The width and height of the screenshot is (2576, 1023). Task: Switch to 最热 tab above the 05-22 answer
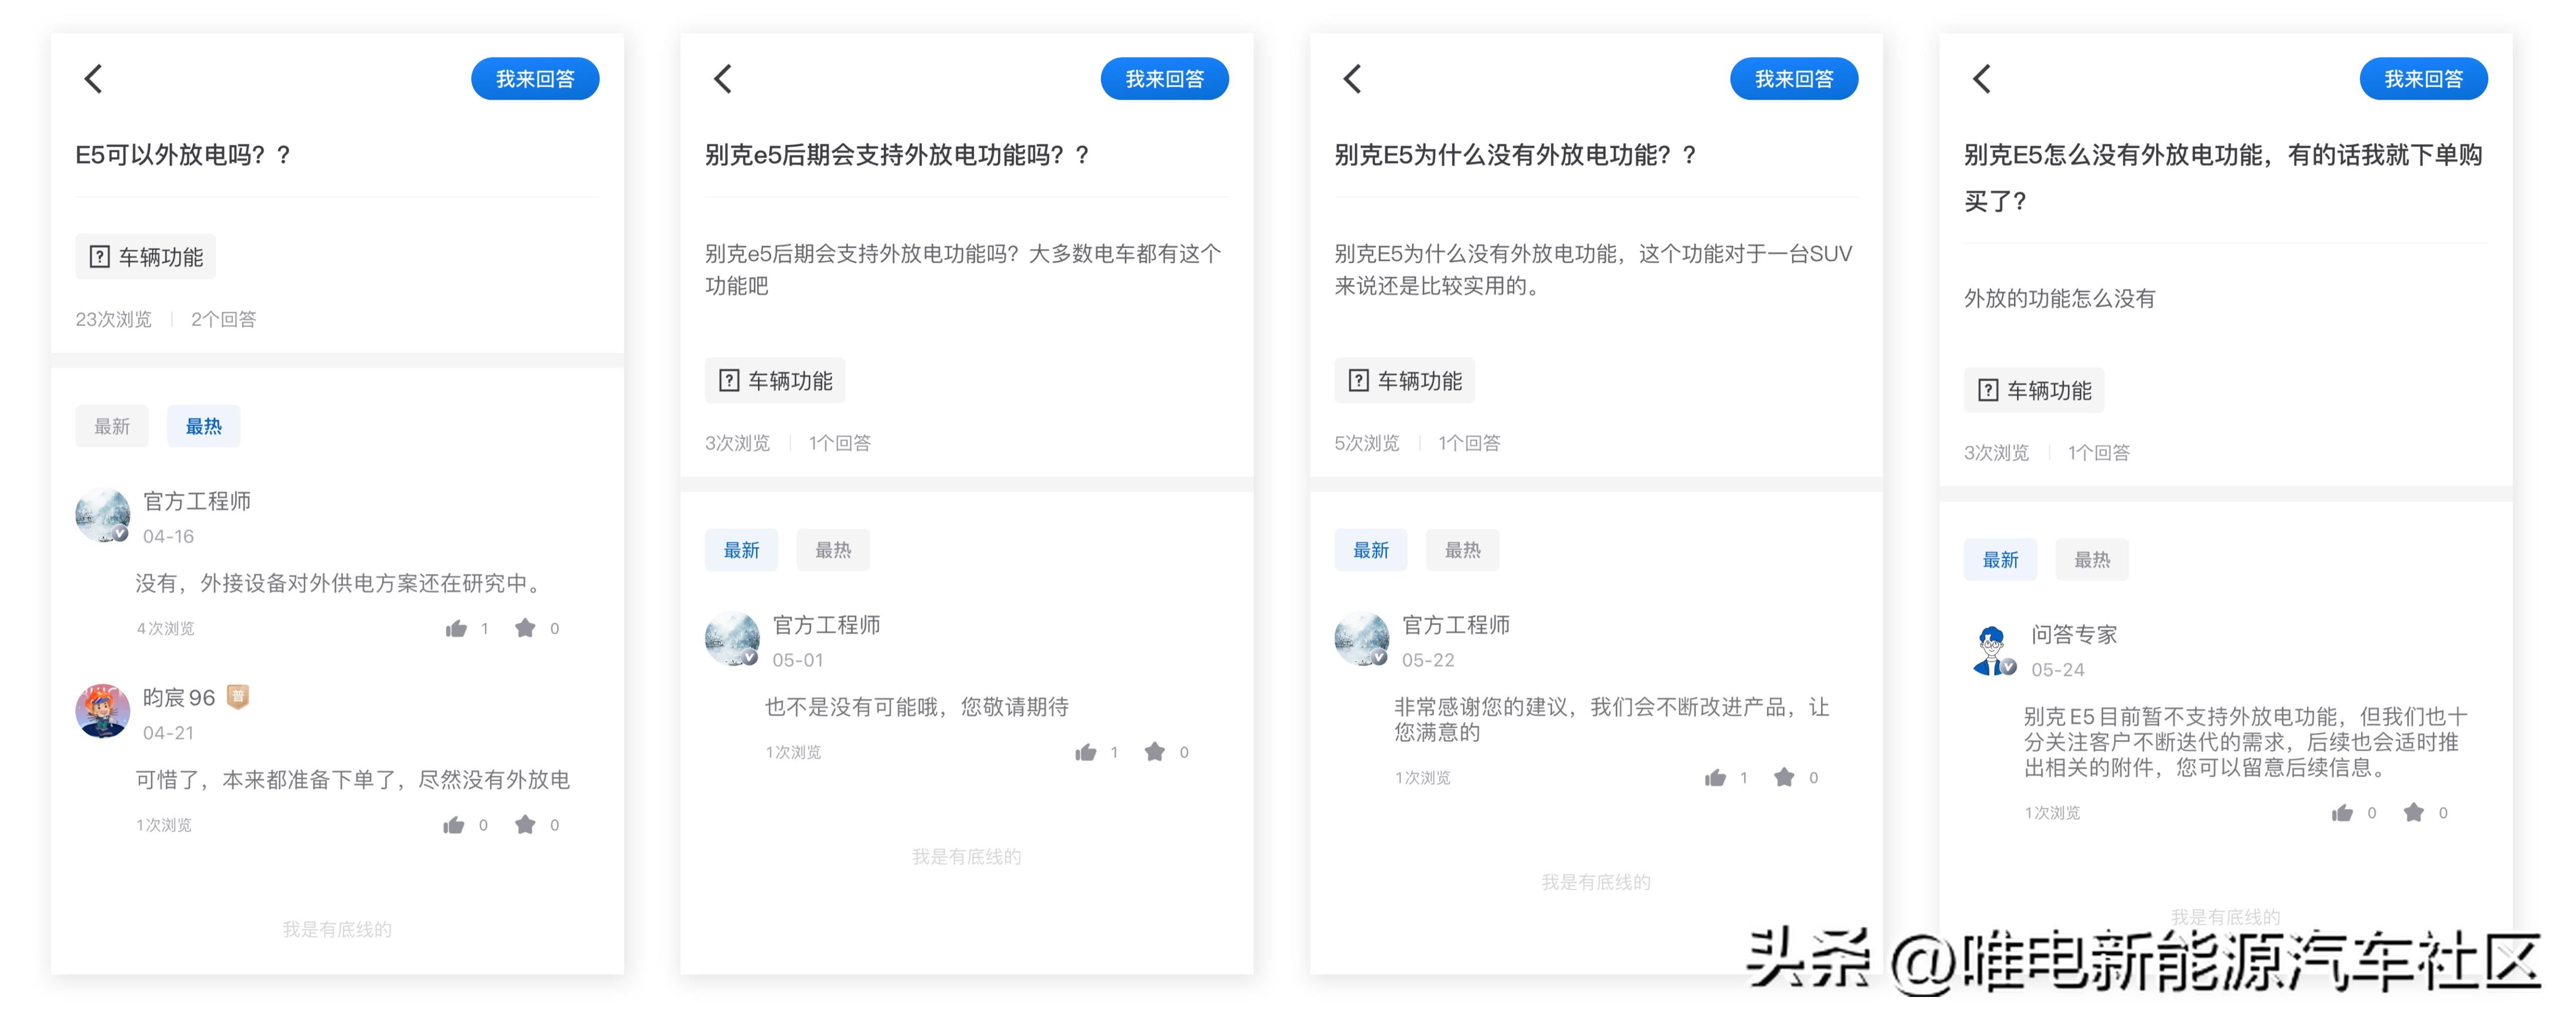click(x=1463, y=550)
